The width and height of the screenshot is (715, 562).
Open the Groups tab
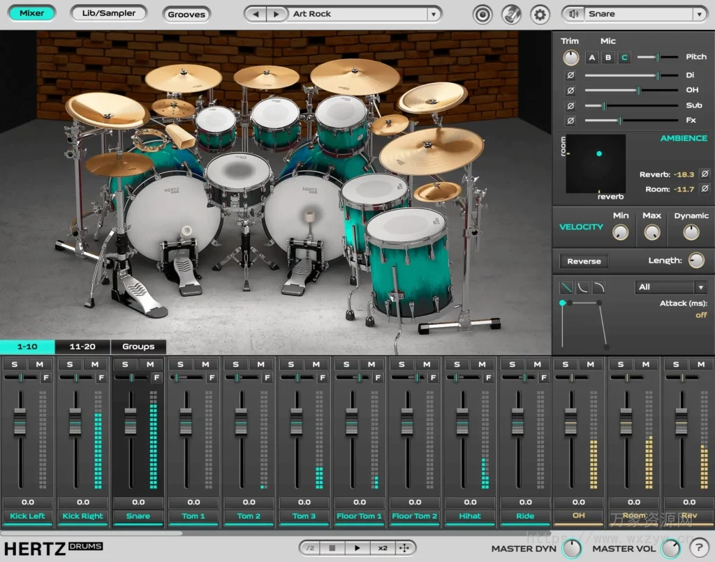tap(138, 346)
